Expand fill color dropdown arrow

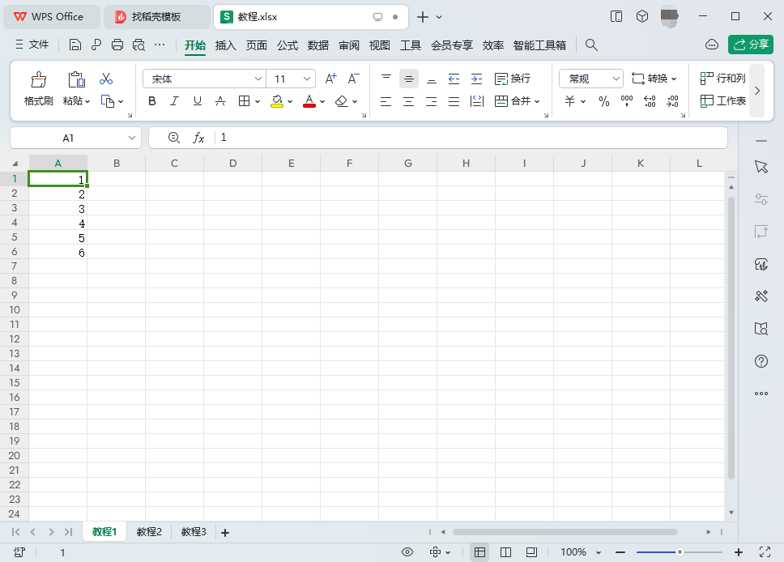tap(290, 101)
